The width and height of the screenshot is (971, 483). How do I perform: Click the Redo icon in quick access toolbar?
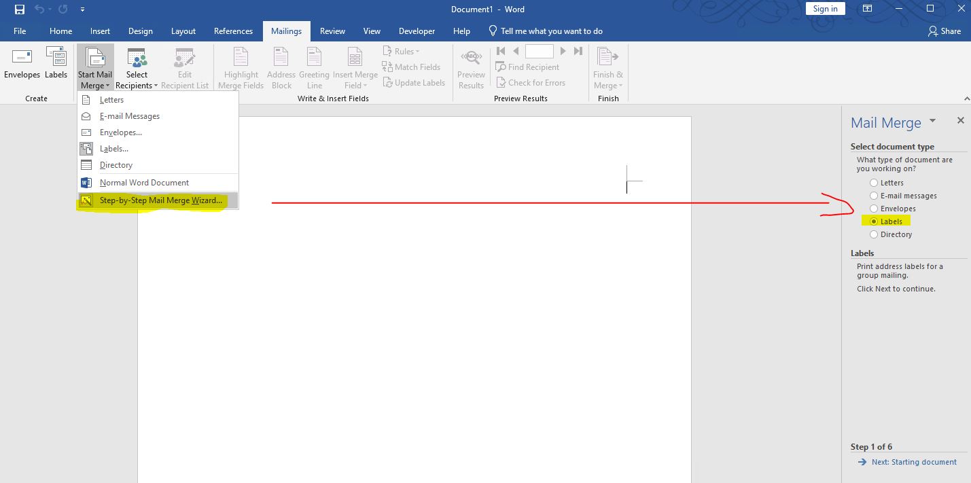pos(63,10)
